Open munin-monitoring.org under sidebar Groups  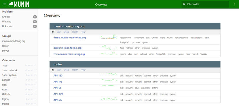pyautogui.click(x=14, y=41)
